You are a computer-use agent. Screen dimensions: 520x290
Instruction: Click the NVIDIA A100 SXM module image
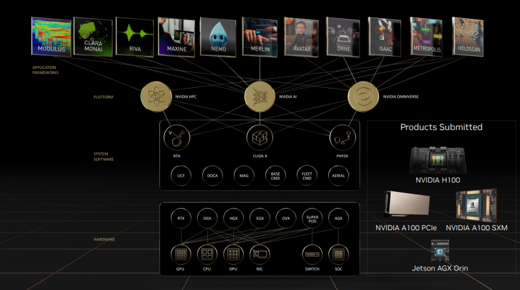pyautogui.click(x=476, y=205)
